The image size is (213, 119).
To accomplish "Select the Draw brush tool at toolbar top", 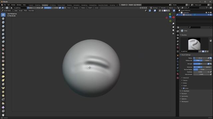I will pos(3,15).
